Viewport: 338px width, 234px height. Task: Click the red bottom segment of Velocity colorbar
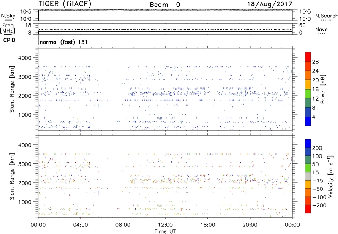[x=308, y=209]
